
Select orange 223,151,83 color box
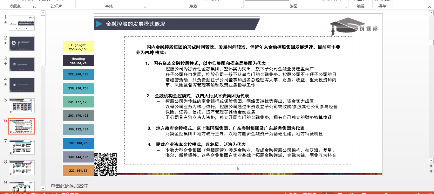coord(78,171)
